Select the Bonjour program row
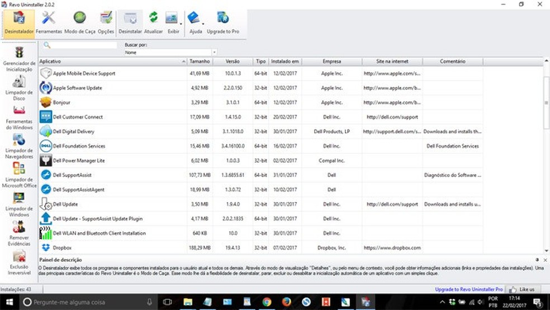This screenshot has width=550, height=310. pos(260,102)
